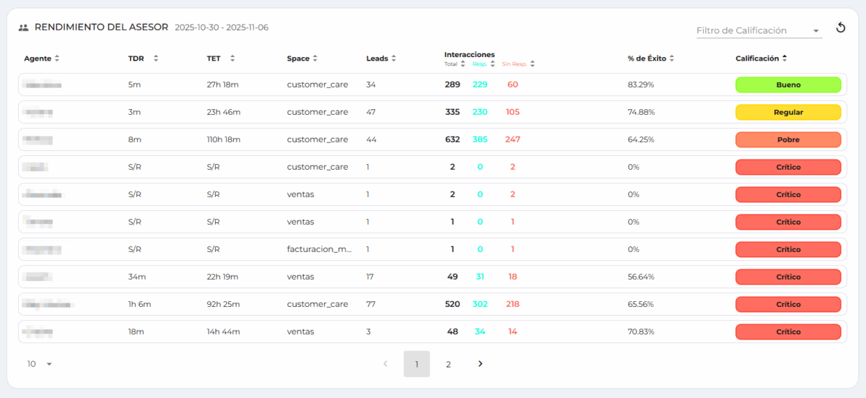
Task: Sort by % de Éxito column
Action: click(x=672, y=59)
